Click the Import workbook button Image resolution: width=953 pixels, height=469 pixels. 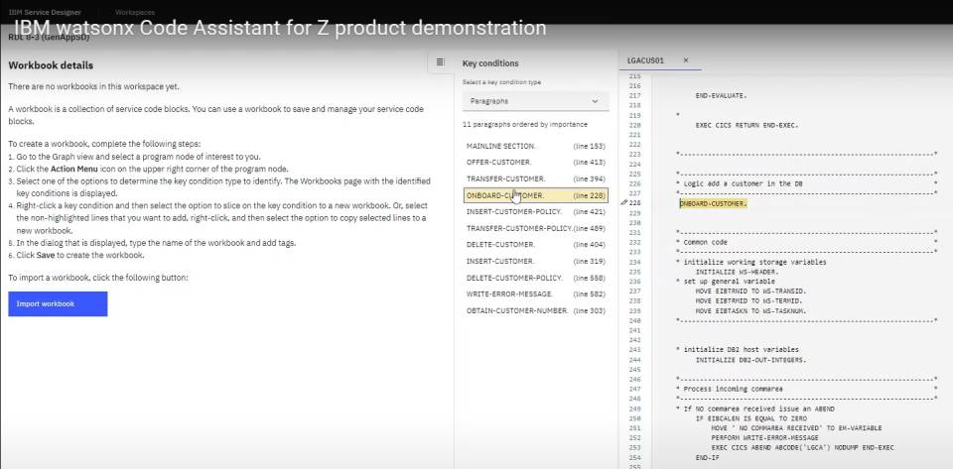tap(58, 304)
